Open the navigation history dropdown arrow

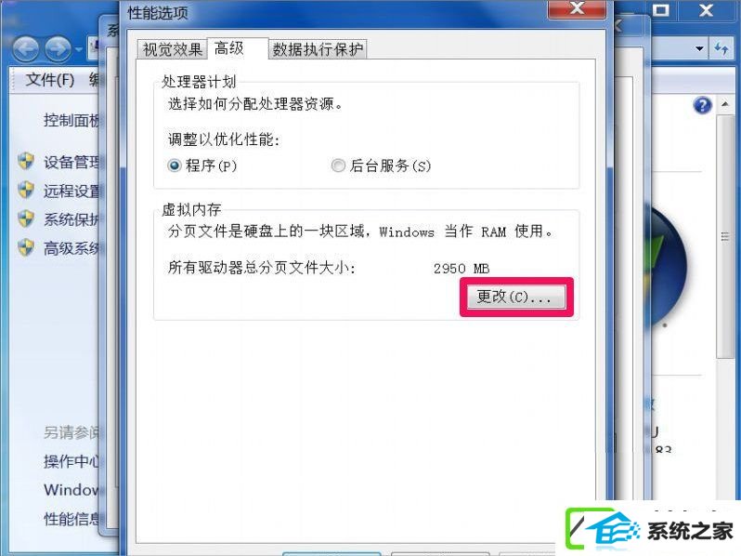(x=78, y=49)
